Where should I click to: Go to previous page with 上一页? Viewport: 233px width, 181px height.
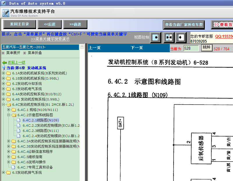pos(94,48)
